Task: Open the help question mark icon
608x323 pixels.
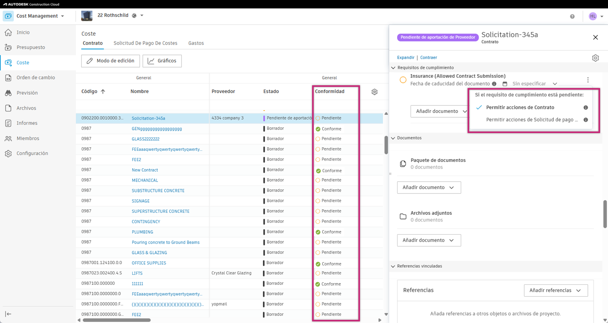Action: [x=572, y=16]
